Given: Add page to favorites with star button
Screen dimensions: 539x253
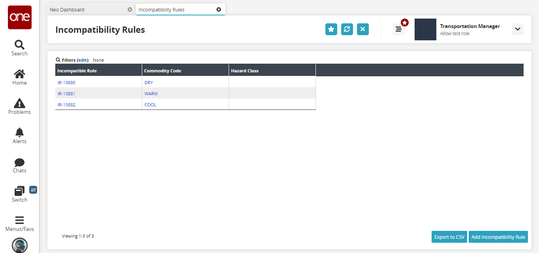Looking at the screenshot, I should point(331,29).
